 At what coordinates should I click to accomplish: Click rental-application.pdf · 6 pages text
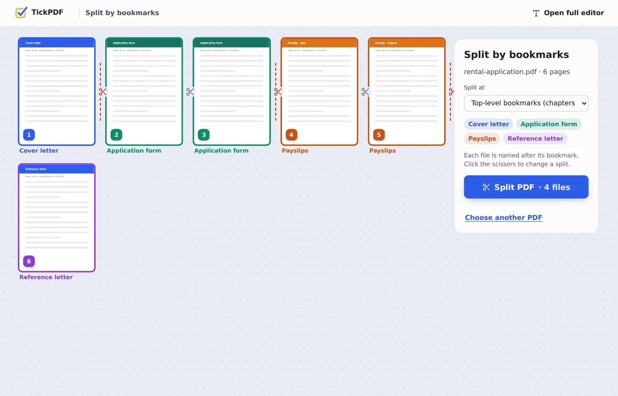(x=517, y=72)
